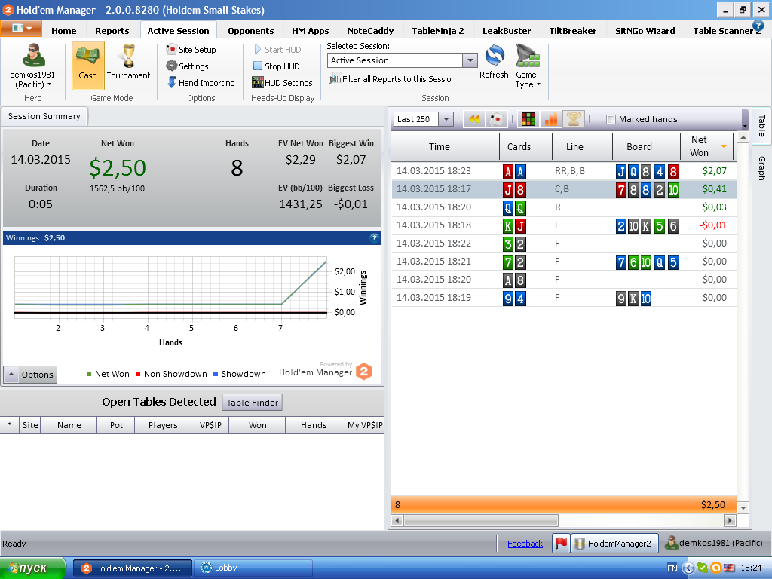The height and width of the screenshot is (579, 772).
Task: Sort open tables by the Pot column
Action: pos(116,425)
